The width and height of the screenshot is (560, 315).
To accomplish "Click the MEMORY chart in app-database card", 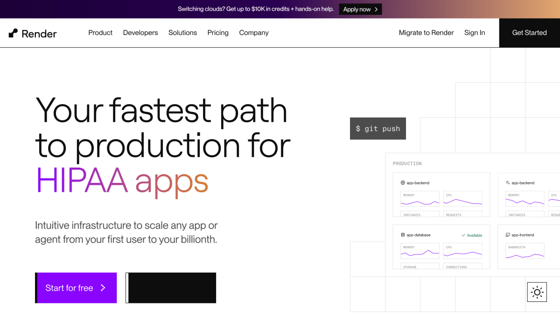I will tap(420, 251).
